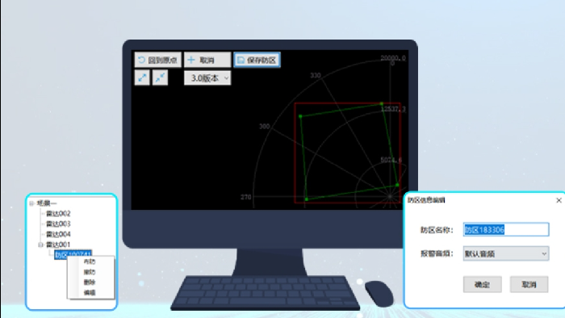Click the toolbar 取消 button with plus icon
Viewport: 565px width, 318px height.
coord(207,60)
